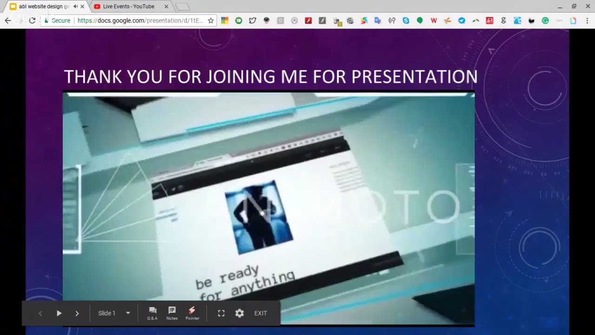Close the Live Events - YouTube tab

(x=166, y=7)
